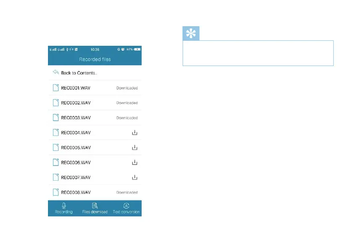
Task: Switch to the Recording tab
Action: click(x=64, y=208)
